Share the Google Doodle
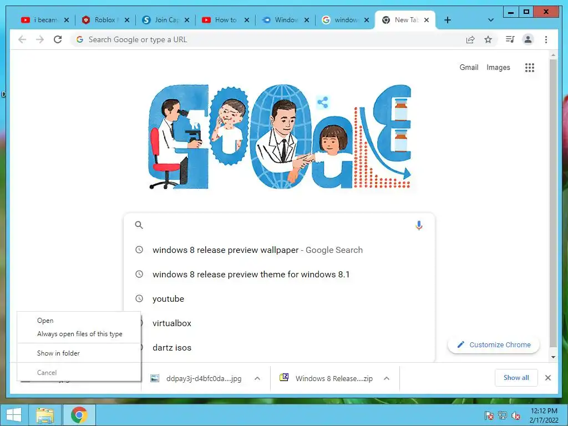The image size is (568, 426). (x=322, y=103)
